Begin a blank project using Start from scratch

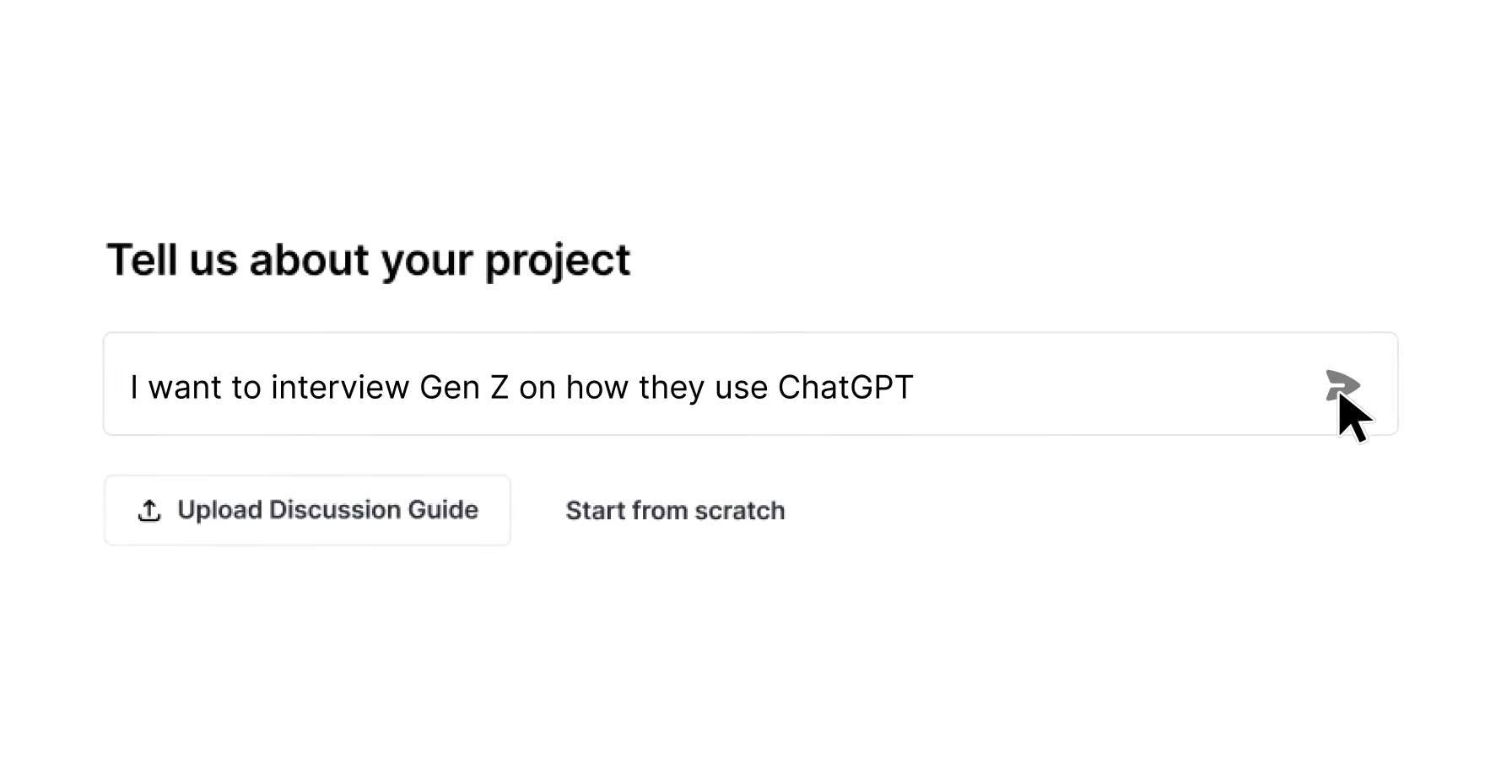(x=675, y=510)
